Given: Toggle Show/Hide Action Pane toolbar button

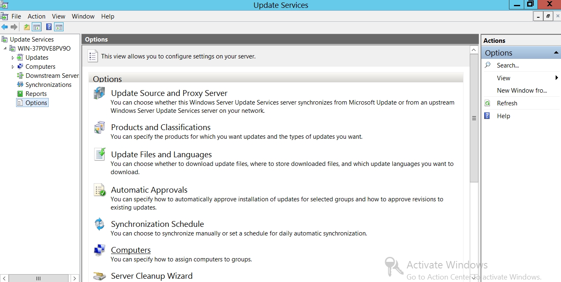Looking at the screenshot, I should point(59,27).
